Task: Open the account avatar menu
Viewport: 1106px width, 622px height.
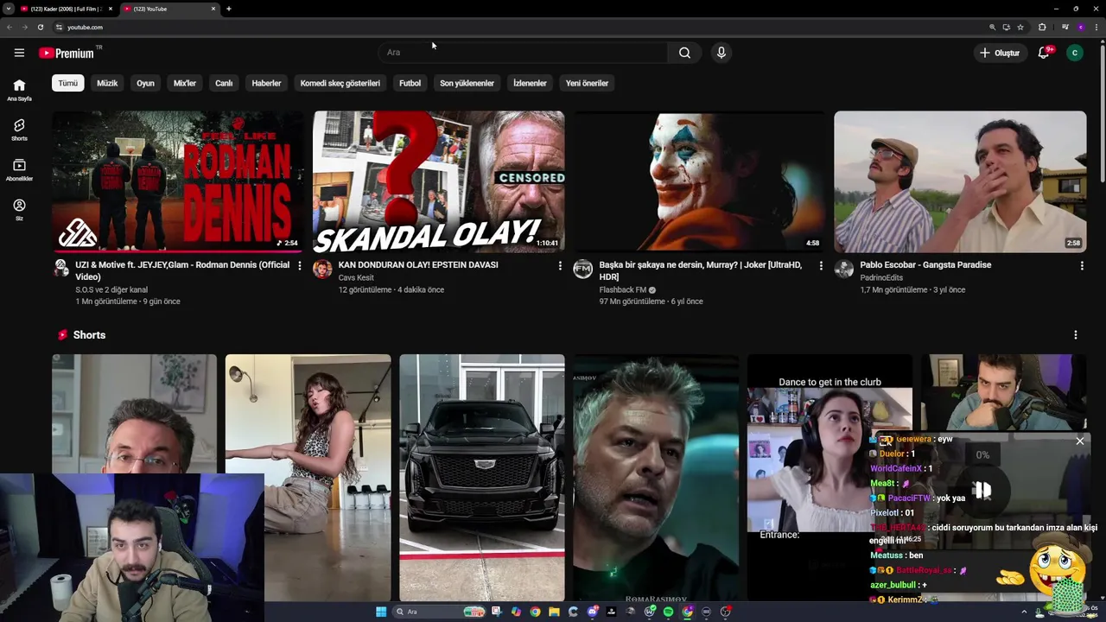Action: click(x=1075, y=53)
